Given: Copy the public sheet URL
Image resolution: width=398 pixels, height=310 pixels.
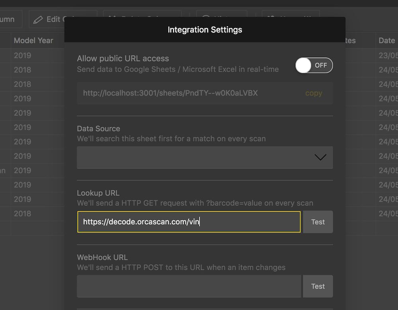Looking at the screenshot, I should [314, 94].
